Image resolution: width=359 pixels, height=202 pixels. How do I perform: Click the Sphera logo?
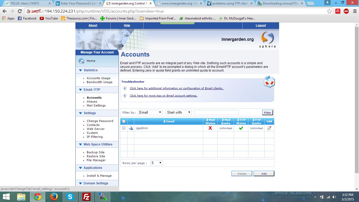(268, 40)
